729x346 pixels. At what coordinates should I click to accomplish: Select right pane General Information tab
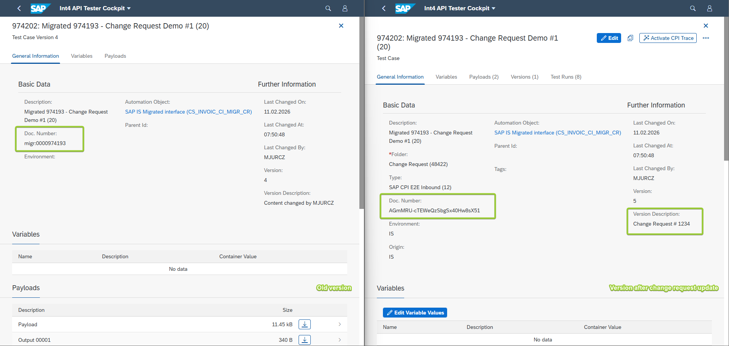click(400, 77)
